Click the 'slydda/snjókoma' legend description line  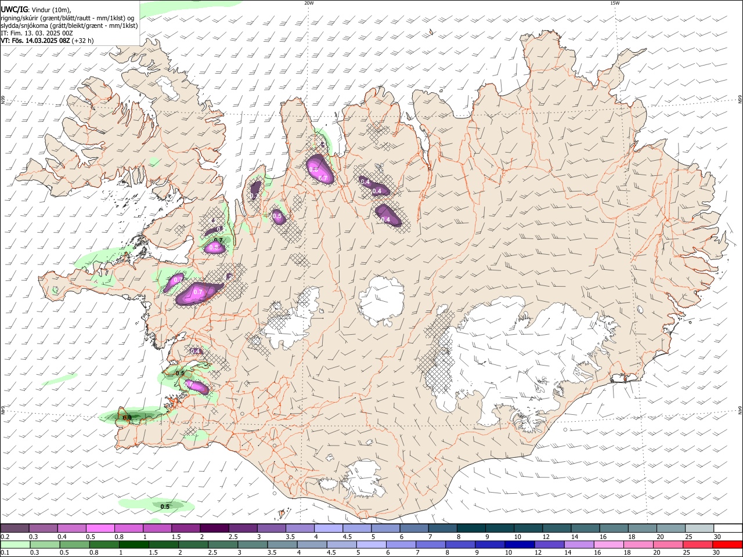tap(70, 26)
